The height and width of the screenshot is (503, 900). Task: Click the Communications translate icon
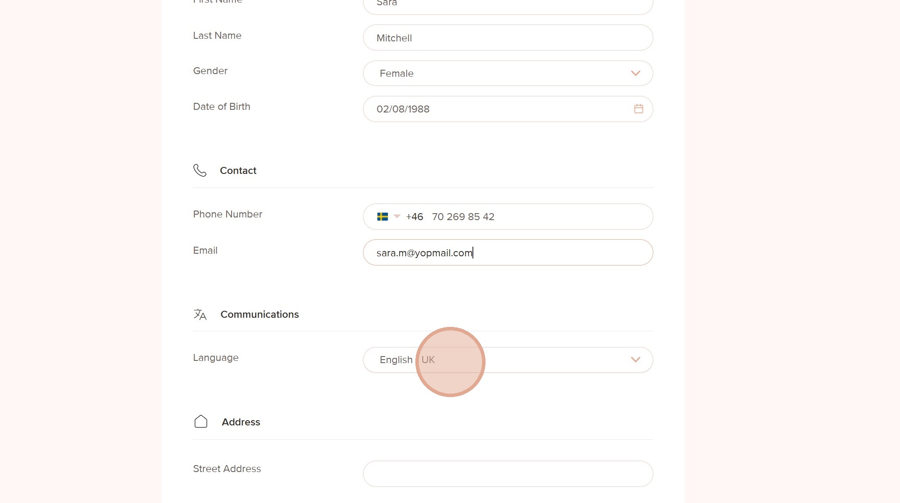[200, 314]
